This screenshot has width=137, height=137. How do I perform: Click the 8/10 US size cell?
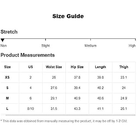[31, 109]
